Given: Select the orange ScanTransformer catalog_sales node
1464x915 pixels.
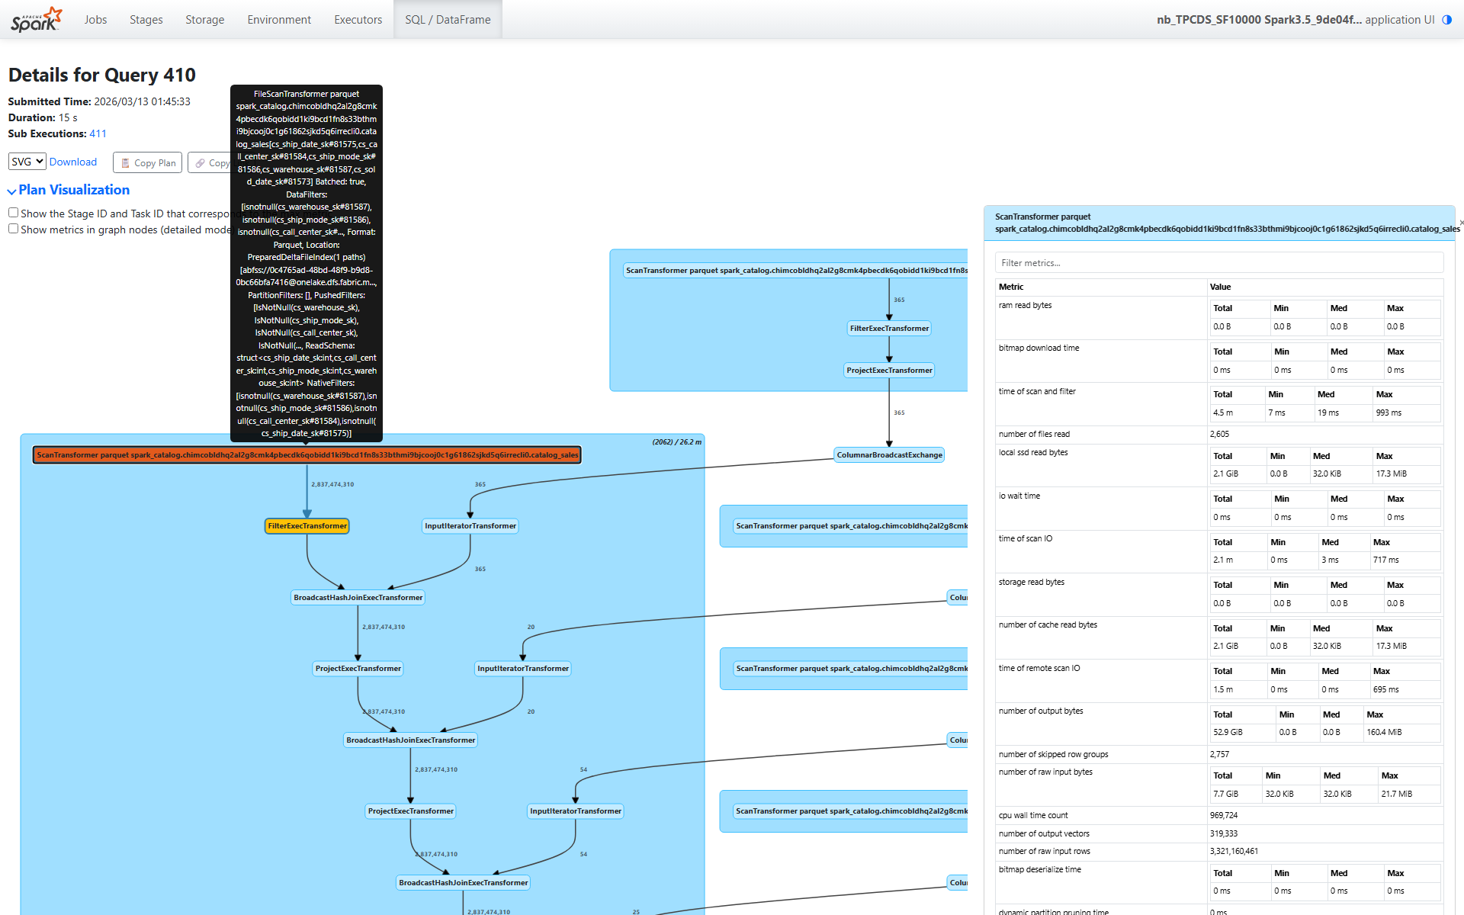Looking at the screenshot, I should (307, 455).
